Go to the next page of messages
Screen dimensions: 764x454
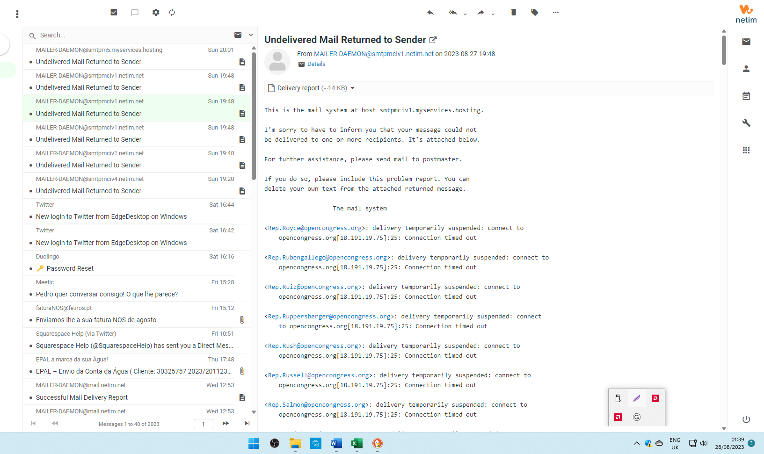(226, 424)
